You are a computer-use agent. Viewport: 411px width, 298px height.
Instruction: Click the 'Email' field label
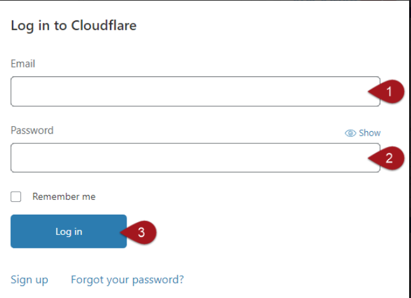click(x=23, y=64)
